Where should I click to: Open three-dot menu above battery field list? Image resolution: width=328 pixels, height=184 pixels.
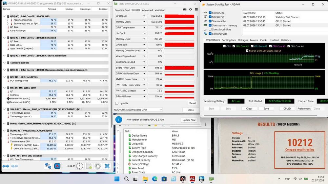click(x=205, y=124)
